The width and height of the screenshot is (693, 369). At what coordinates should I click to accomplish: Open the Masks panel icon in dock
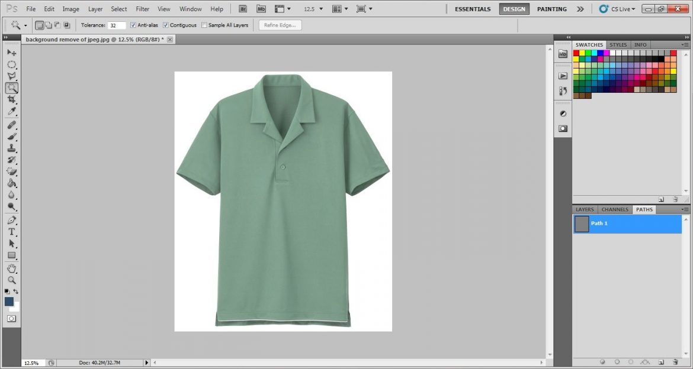tap(563, 128)
